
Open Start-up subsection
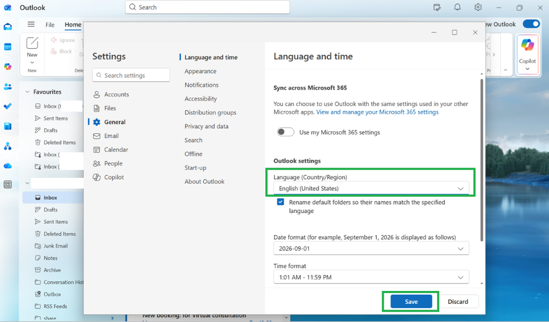click(195, 168)
